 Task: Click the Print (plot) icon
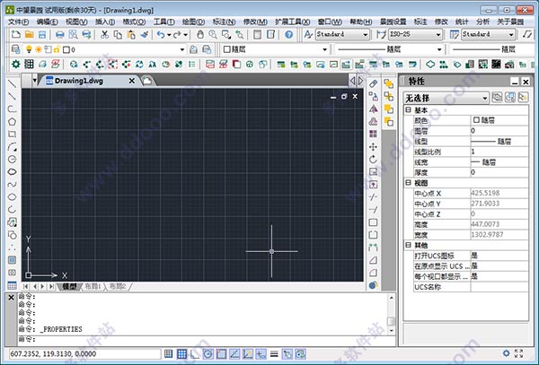[60, 34]
